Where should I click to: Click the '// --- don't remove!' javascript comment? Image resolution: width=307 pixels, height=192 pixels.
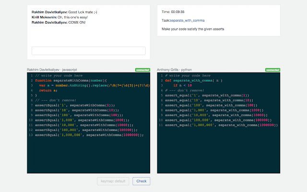[x=56, y=100]
